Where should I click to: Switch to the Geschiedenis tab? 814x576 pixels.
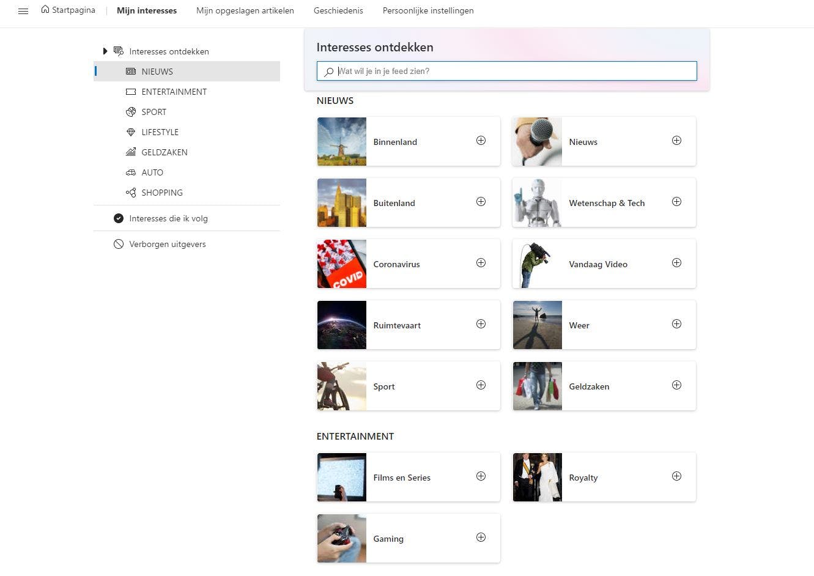pyautogui.click(x=338, y=10)
